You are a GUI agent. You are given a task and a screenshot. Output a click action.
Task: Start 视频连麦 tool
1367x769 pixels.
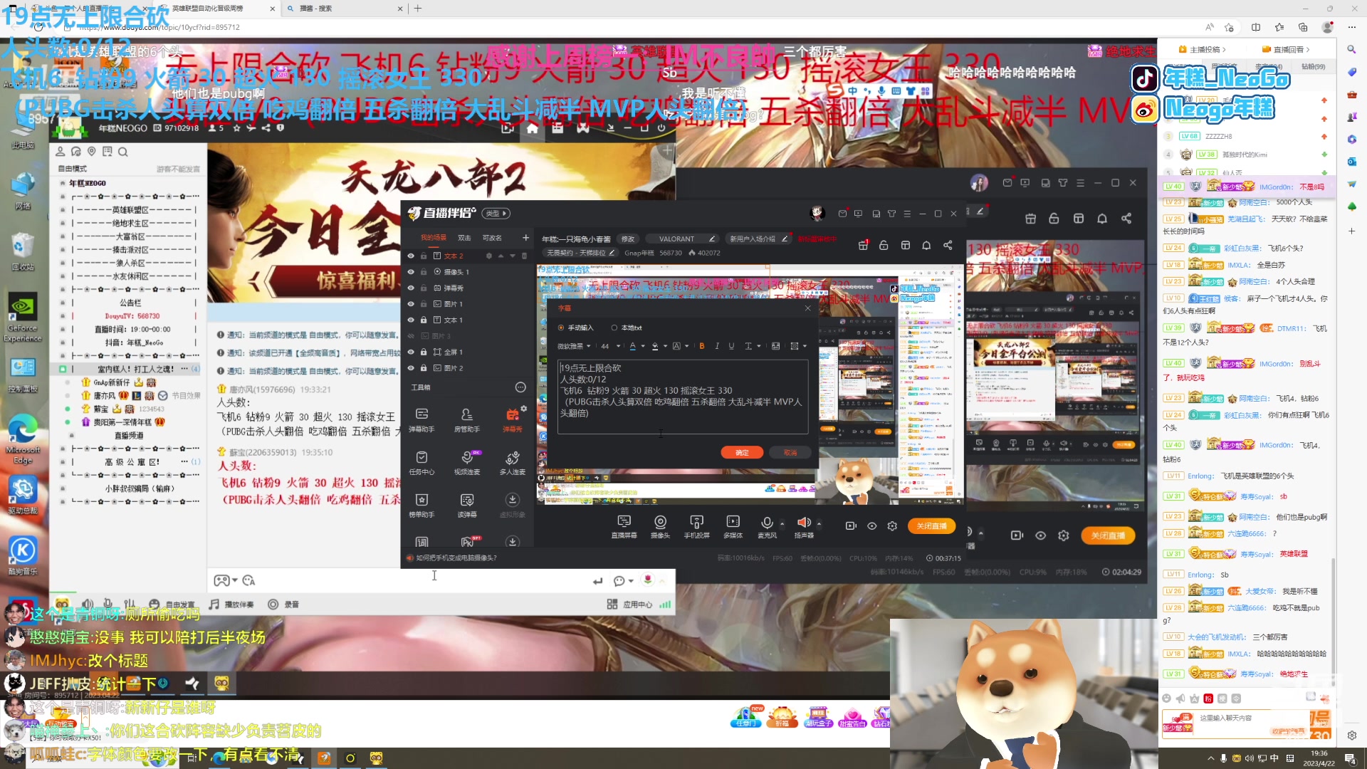click(466, 463)
